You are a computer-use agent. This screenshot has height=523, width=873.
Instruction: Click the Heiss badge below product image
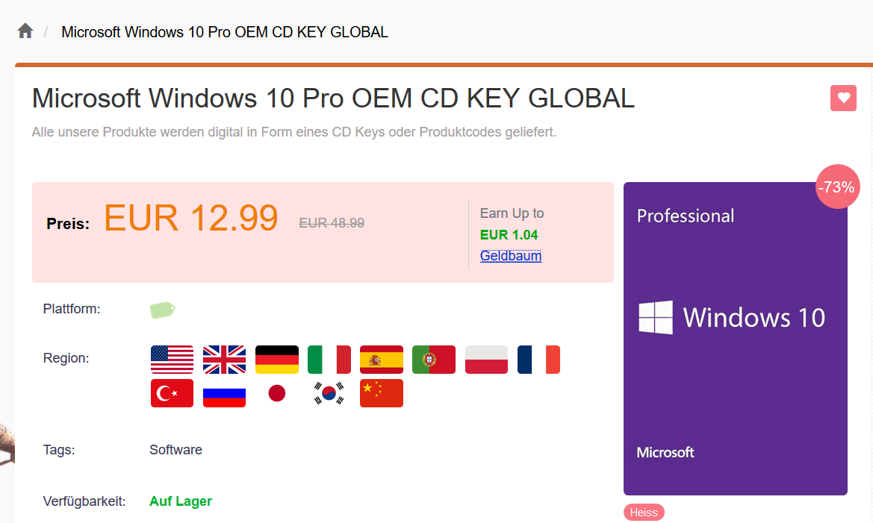[x=644, y=513]
